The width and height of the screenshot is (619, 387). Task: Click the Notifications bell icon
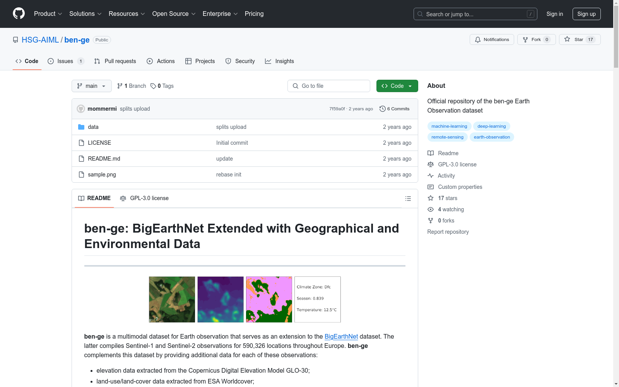pos(478,39)
